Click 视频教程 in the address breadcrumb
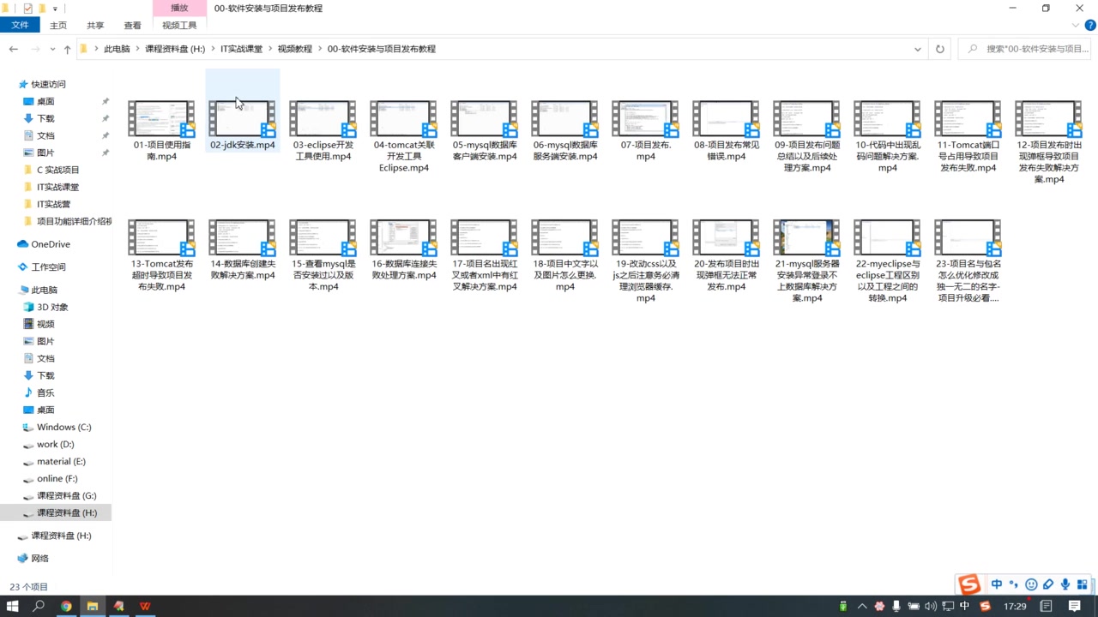This screenshot has height=617, width=1098. [294, 49]
